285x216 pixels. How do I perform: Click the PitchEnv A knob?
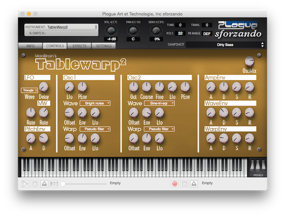click(x=31, y=138)
